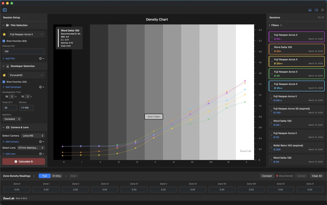This screenshot has width=327, height=205.
Task: Toggle Show Favorites (6/5) checkbox
Action: pyautogui.click(x=4, y=41)
